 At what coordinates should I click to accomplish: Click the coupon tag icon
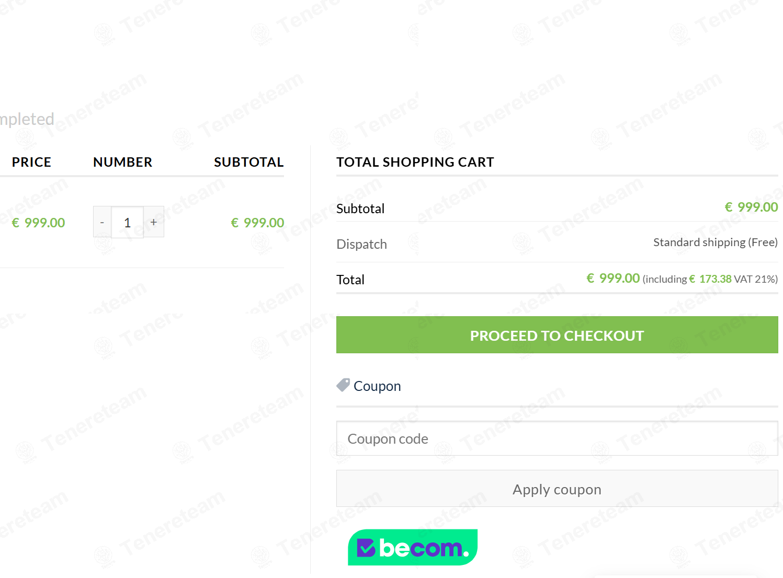(343, 385)
